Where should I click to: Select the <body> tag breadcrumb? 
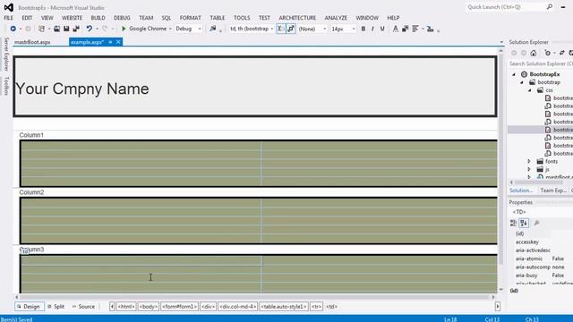point(149,307)
